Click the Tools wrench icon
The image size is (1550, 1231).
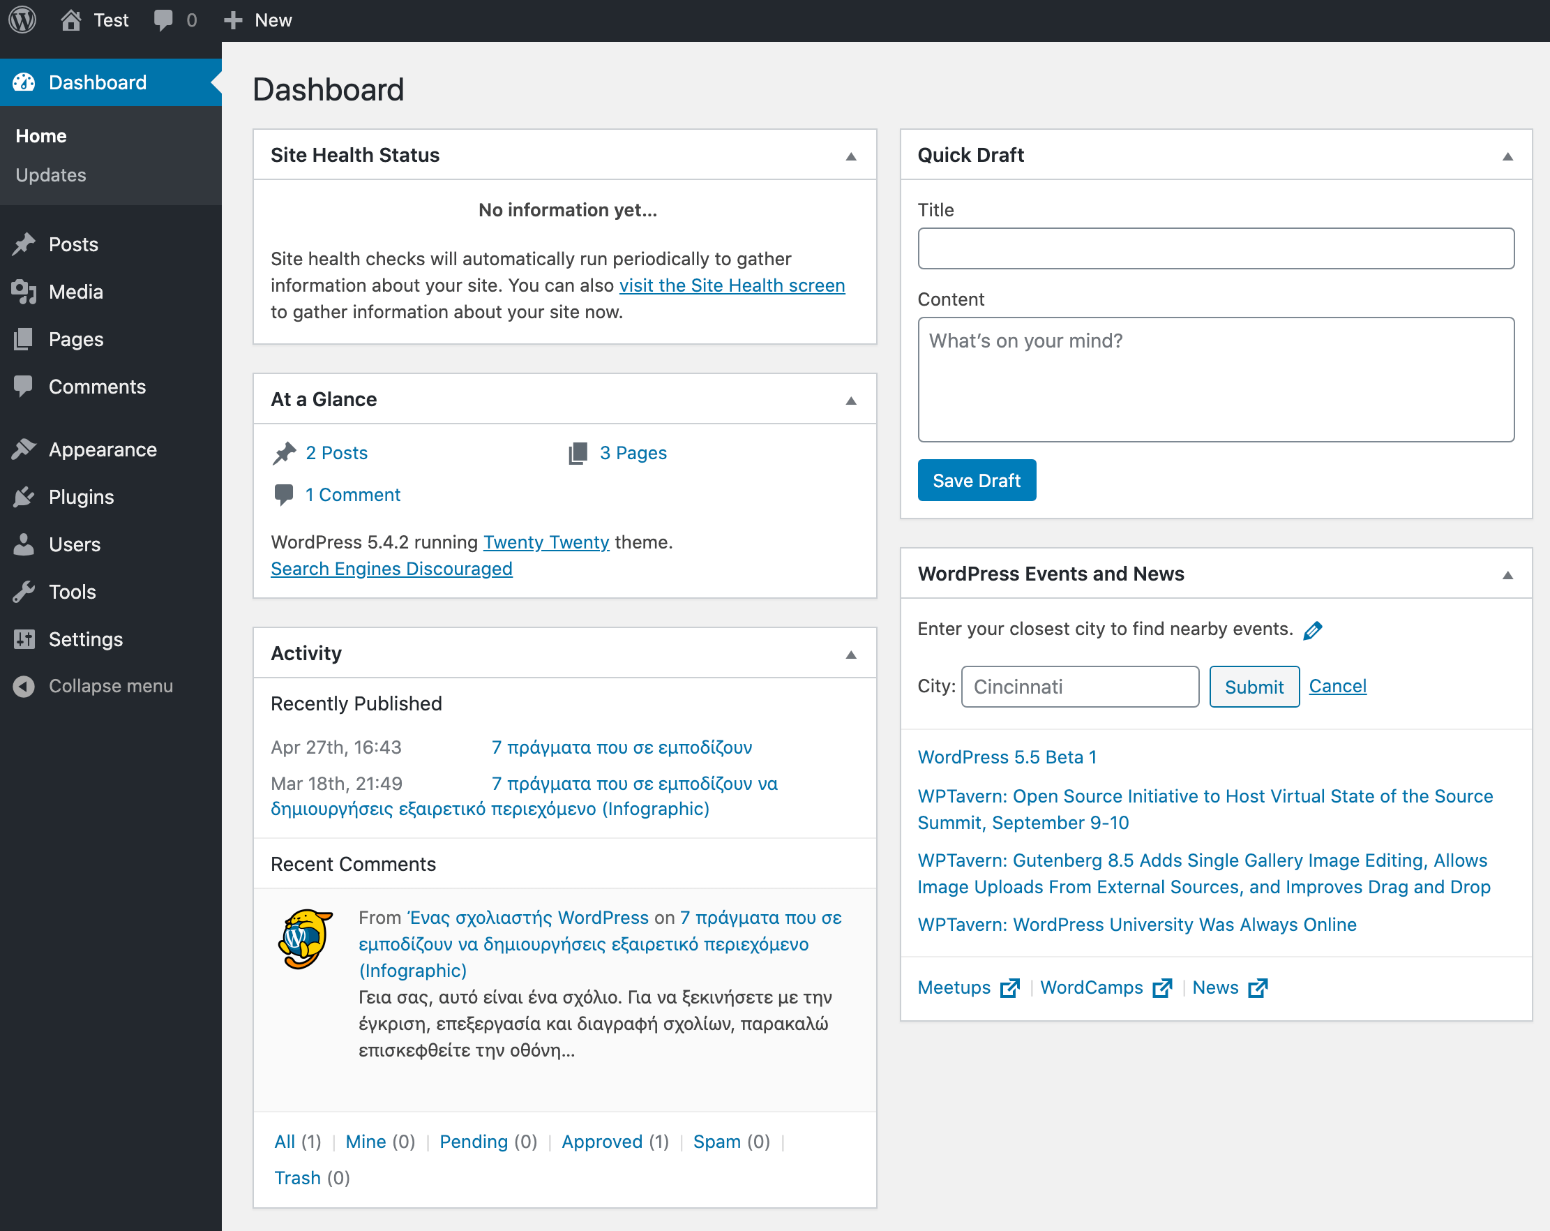(x=24, y=592)
